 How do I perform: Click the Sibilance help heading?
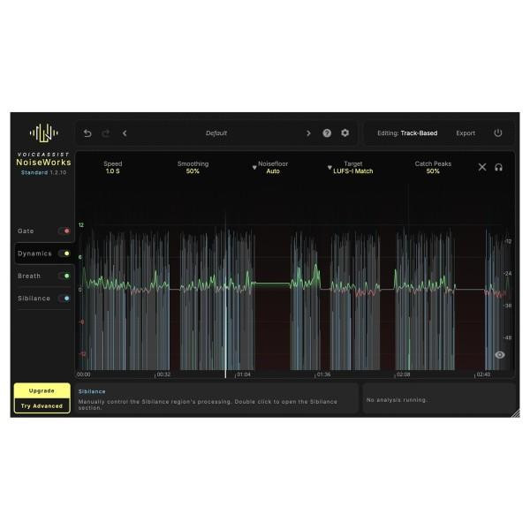(92, 391)
